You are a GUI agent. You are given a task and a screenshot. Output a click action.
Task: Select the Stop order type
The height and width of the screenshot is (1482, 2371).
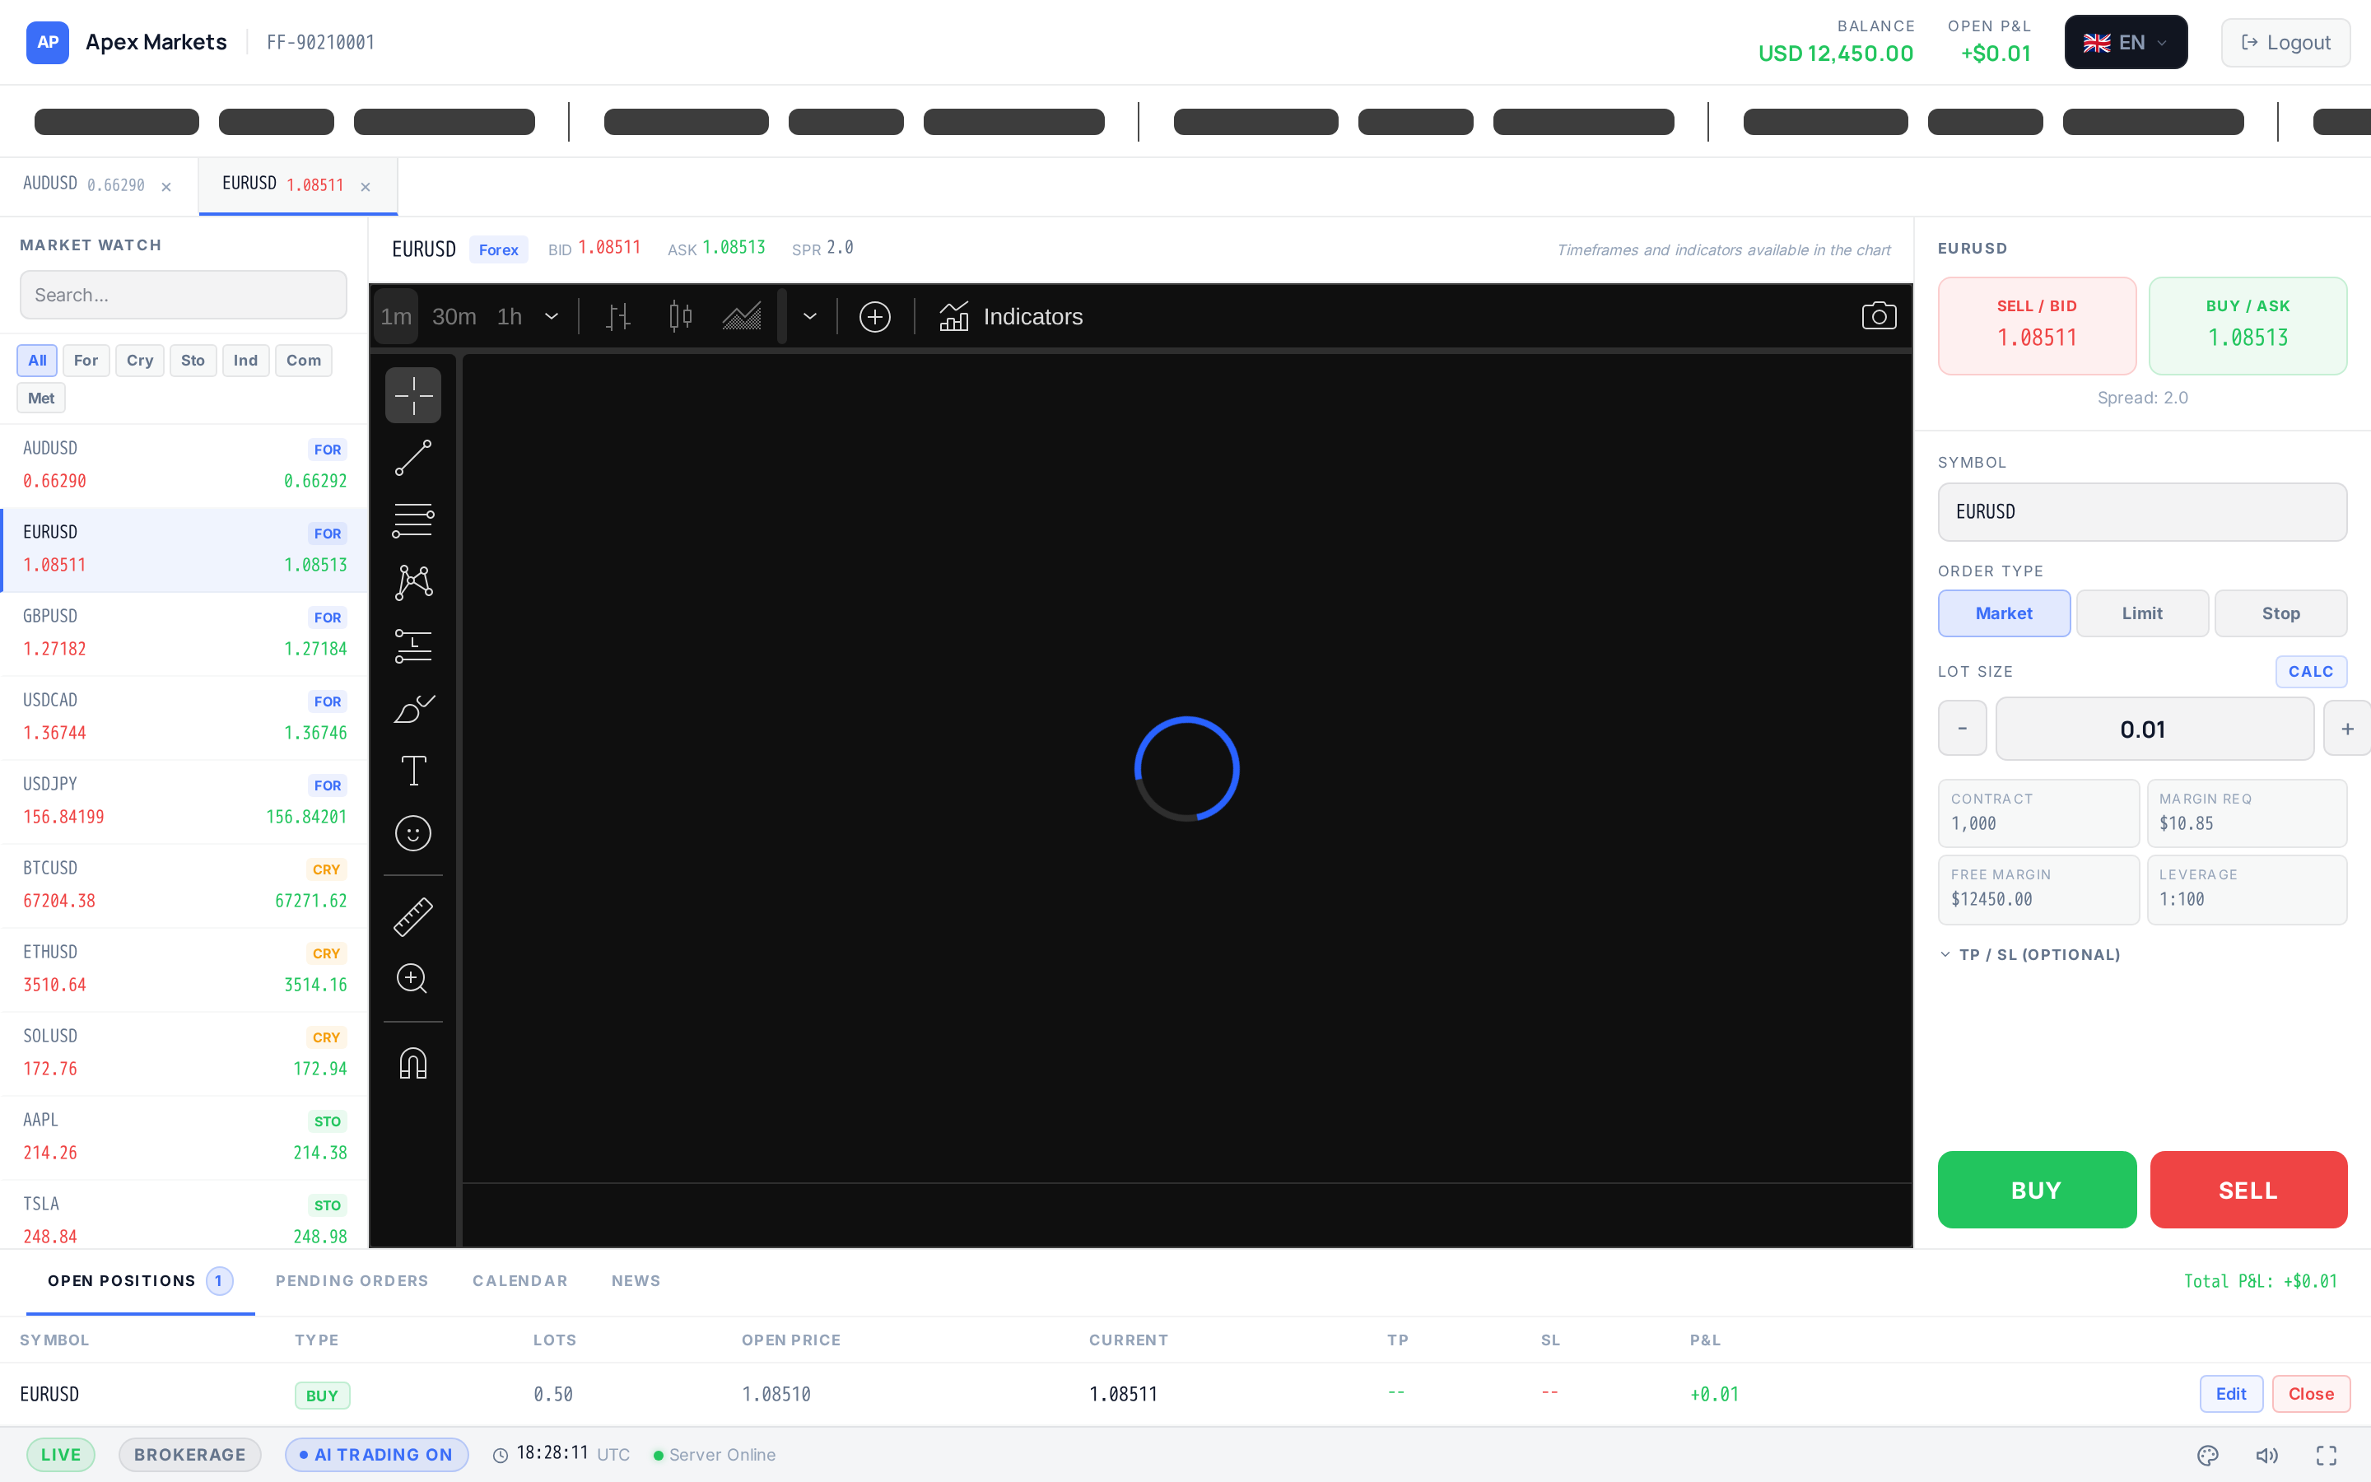tap(2280, 613)
